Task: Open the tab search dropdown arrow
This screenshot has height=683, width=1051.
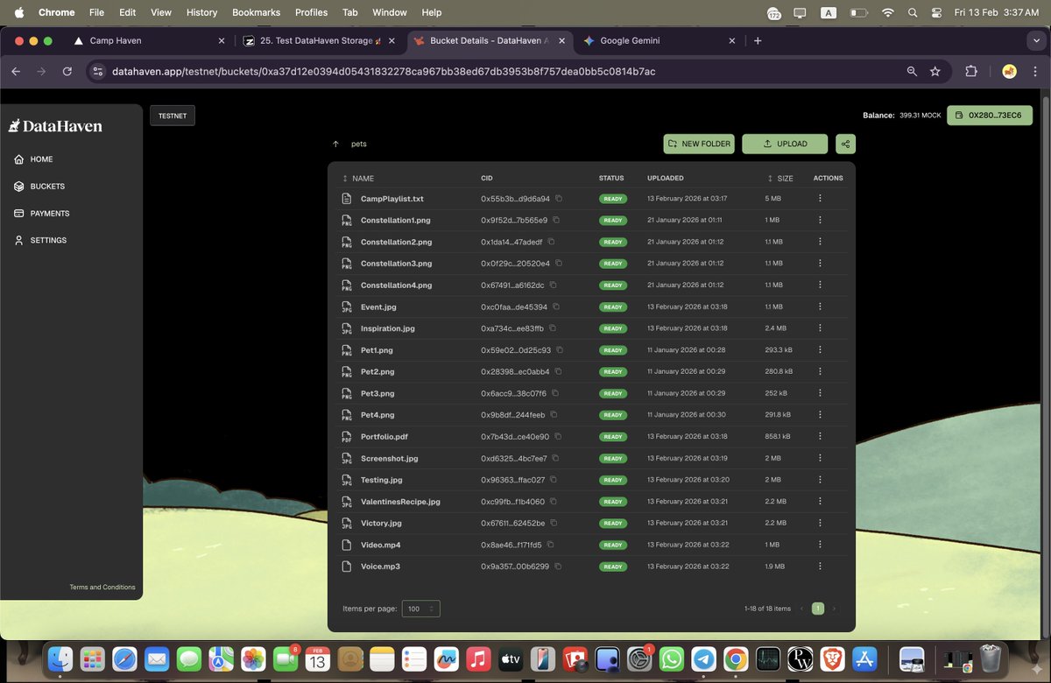Action: [x=1036, y=40]
